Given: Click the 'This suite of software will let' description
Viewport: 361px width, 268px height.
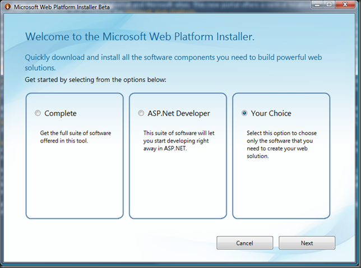Looking at the screenshot, I should click(179, 141).
